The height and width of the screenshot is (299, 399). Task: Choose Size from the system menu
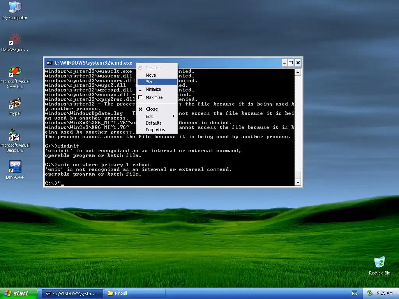157,82
